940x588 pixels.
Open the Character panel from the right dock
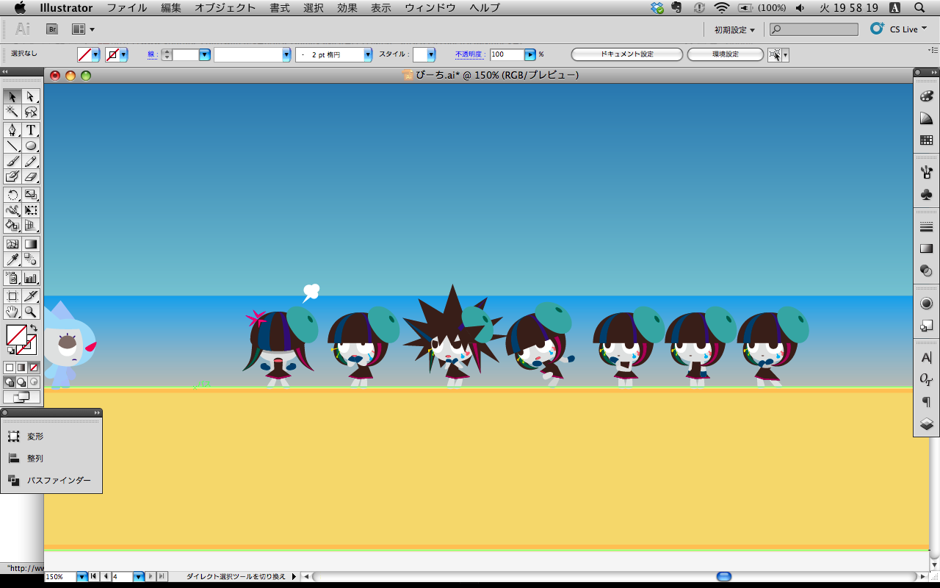click(x=926, y=358)
